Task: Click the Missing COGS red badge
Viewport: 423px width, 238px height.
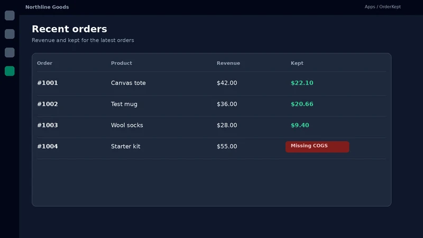Action: (x=317, y=147)
